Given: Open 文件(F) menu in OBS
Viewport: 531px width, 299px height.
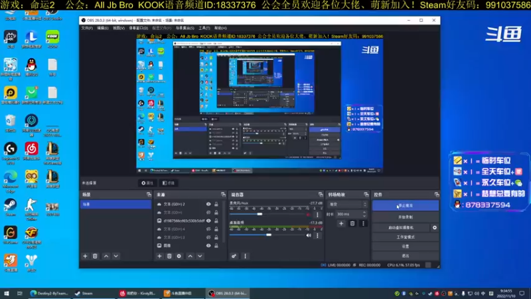Looking at the screenshot, I should pos(87,28).
